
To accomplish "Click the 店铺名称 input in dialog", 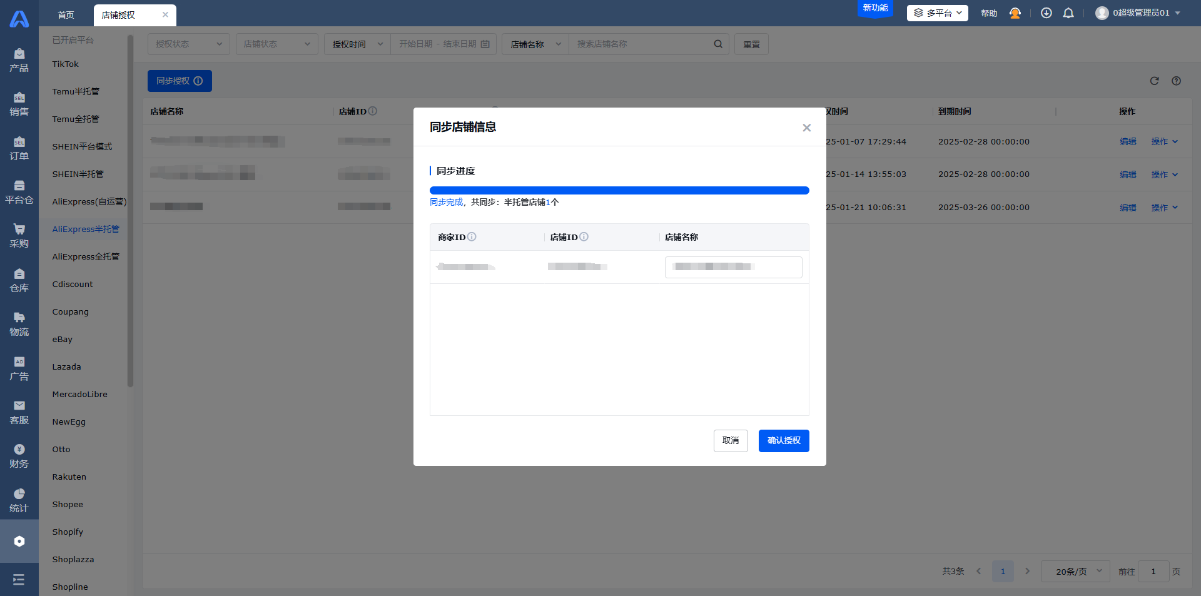I will pyautogui.click(x=733, y=267).
